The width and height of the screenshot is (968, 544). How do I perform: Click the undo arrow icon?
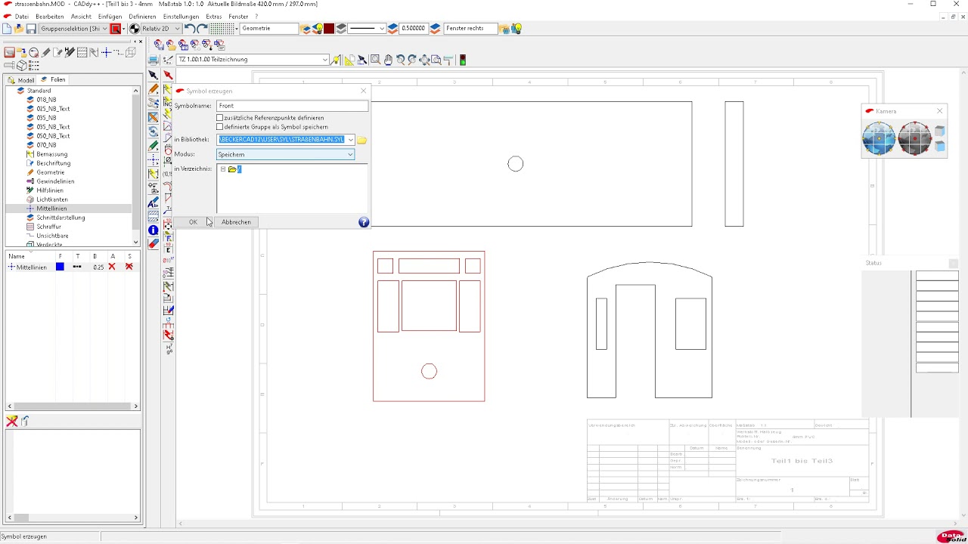(189, 29)
